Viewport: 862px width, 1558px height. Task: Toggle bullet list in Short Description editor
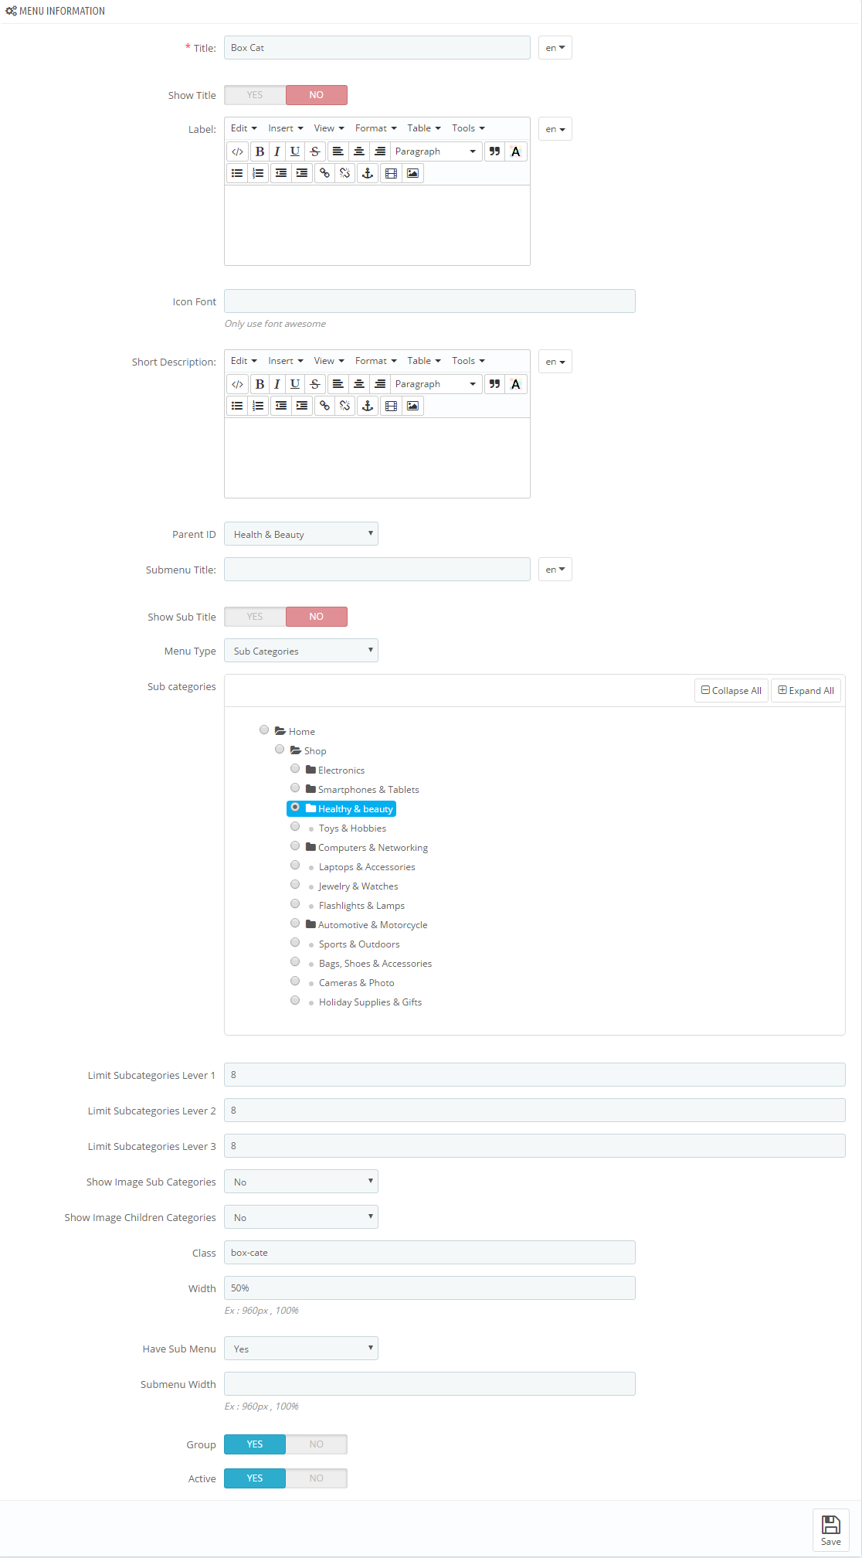coord(237,406)
